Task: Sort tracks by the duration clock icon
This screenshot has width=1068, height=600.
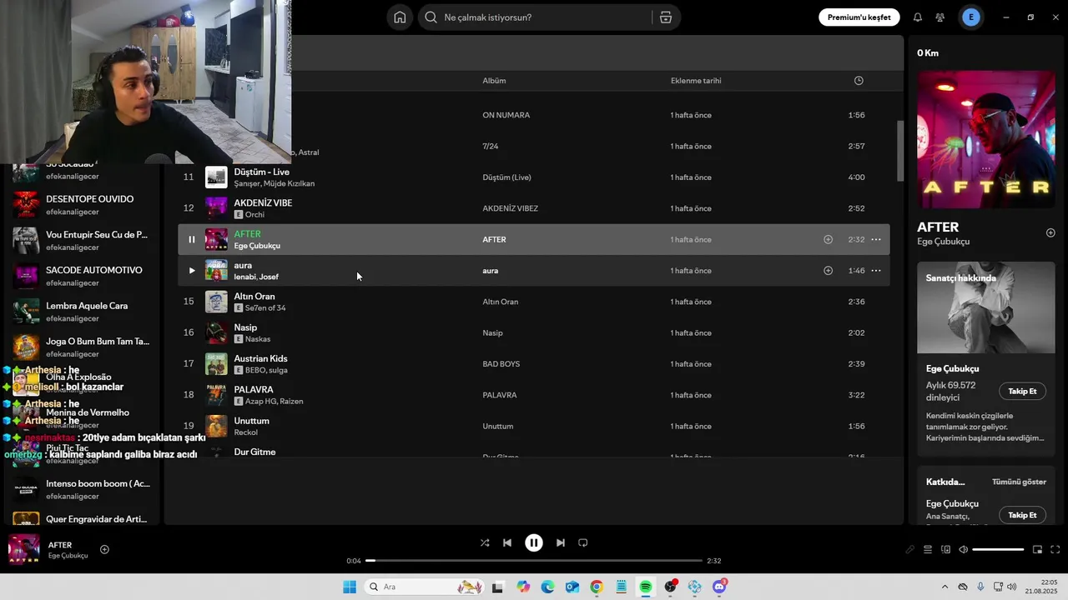Action: point(859,81)
